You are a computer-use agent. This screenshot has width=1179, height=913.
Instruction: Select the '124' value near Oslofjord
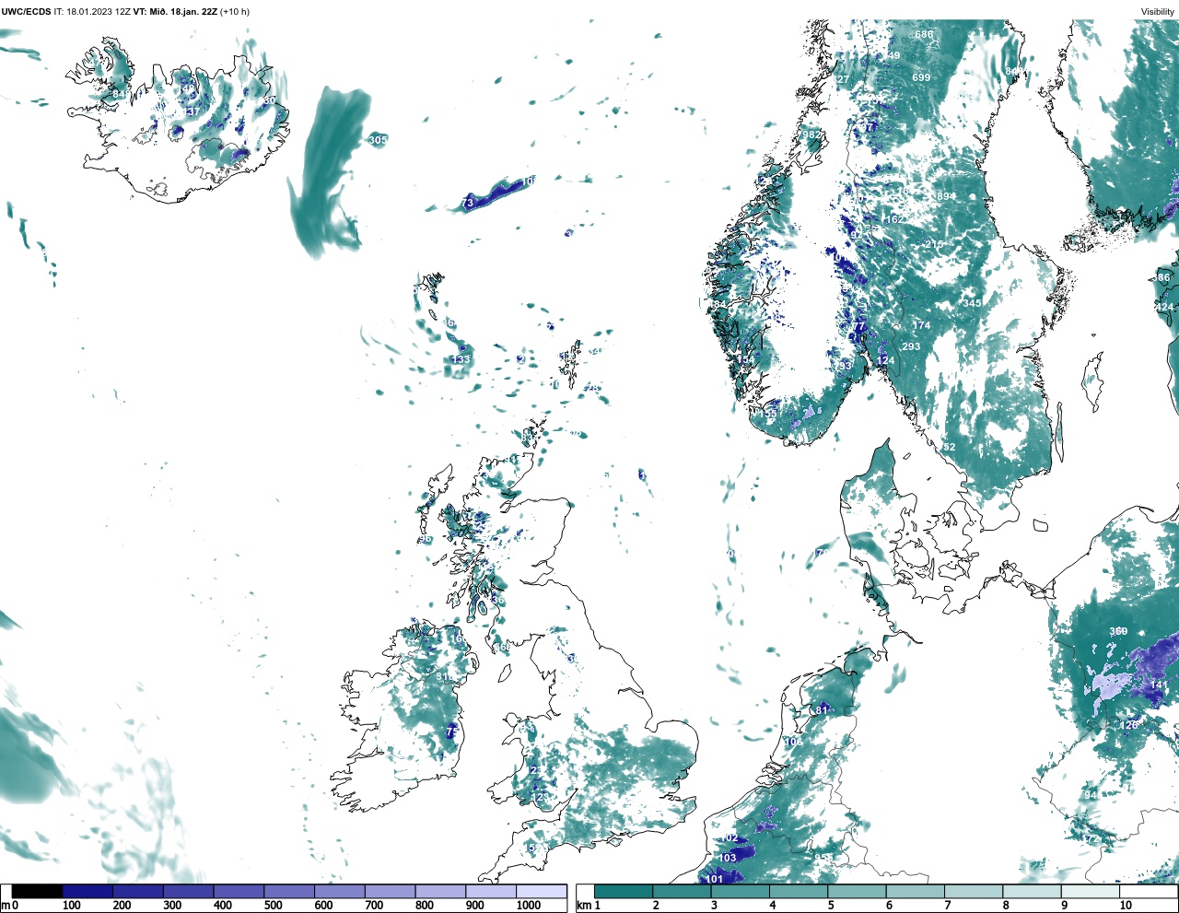click(x=886, y=360)
